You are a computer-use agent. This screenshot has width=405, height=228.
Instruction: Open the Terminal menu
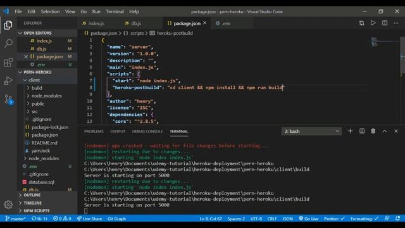[x=115, y=11]
